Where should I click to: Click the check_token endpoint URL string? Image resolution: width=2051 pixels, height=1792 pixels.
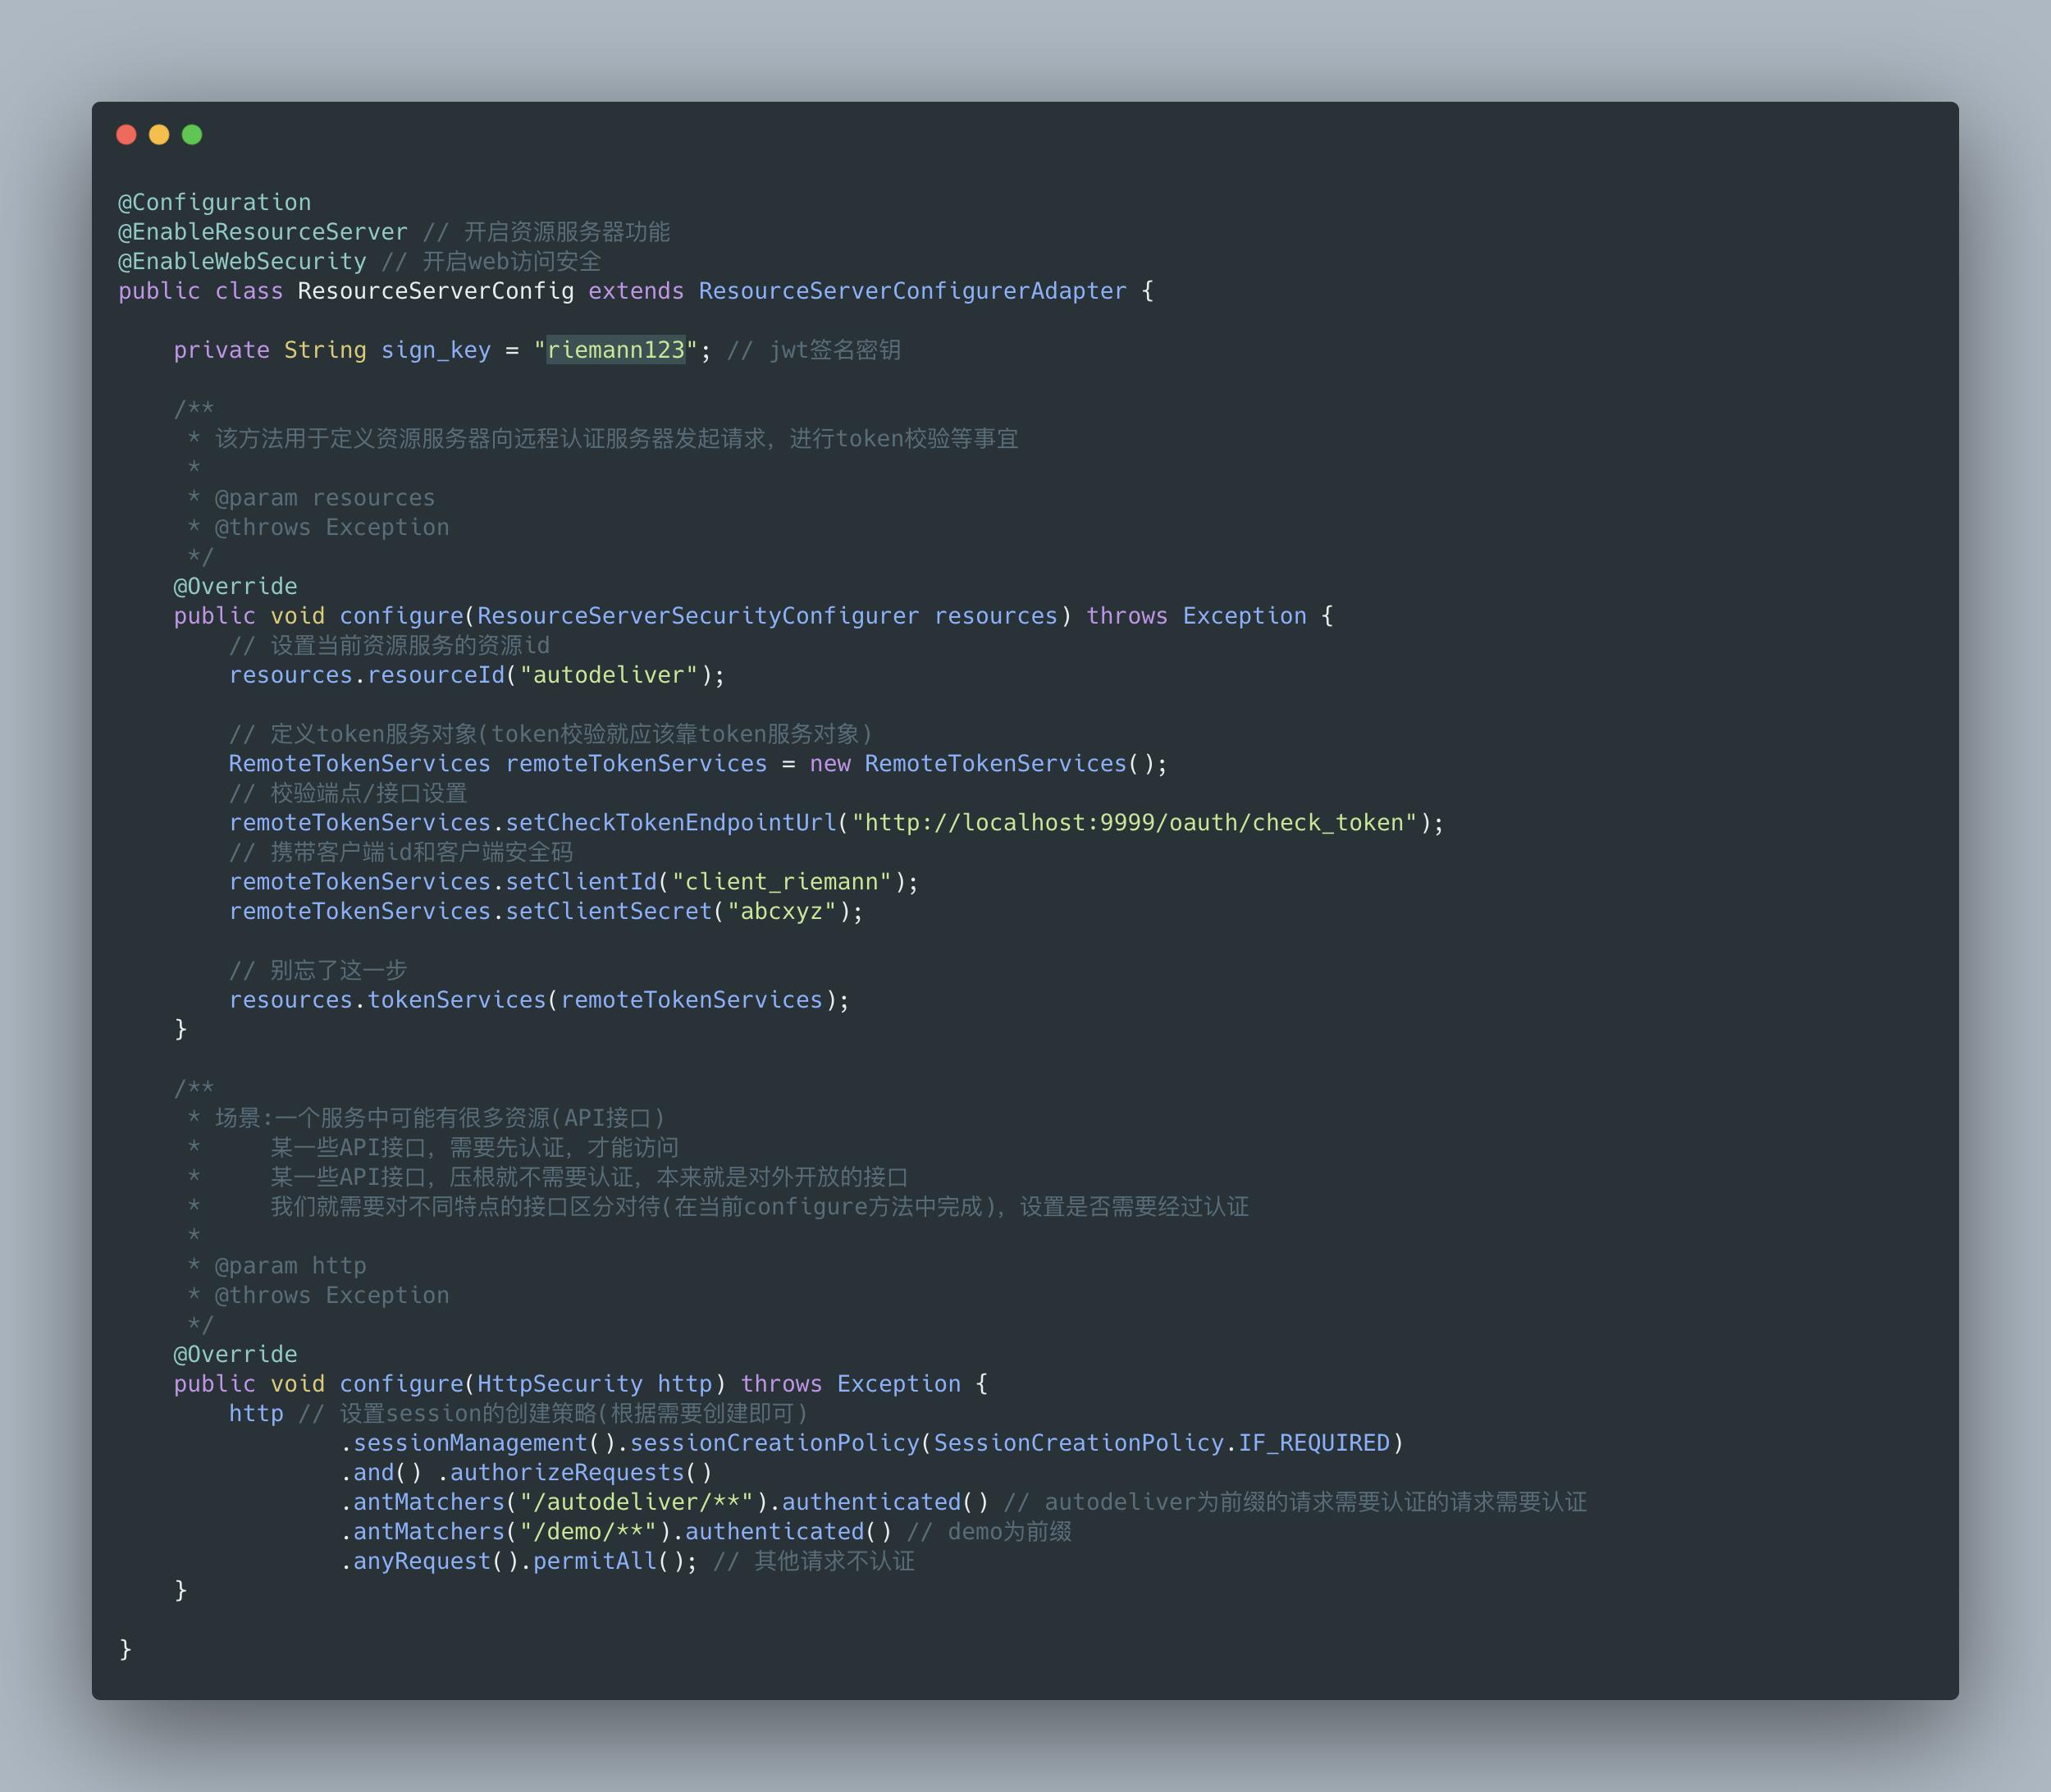1134,823
